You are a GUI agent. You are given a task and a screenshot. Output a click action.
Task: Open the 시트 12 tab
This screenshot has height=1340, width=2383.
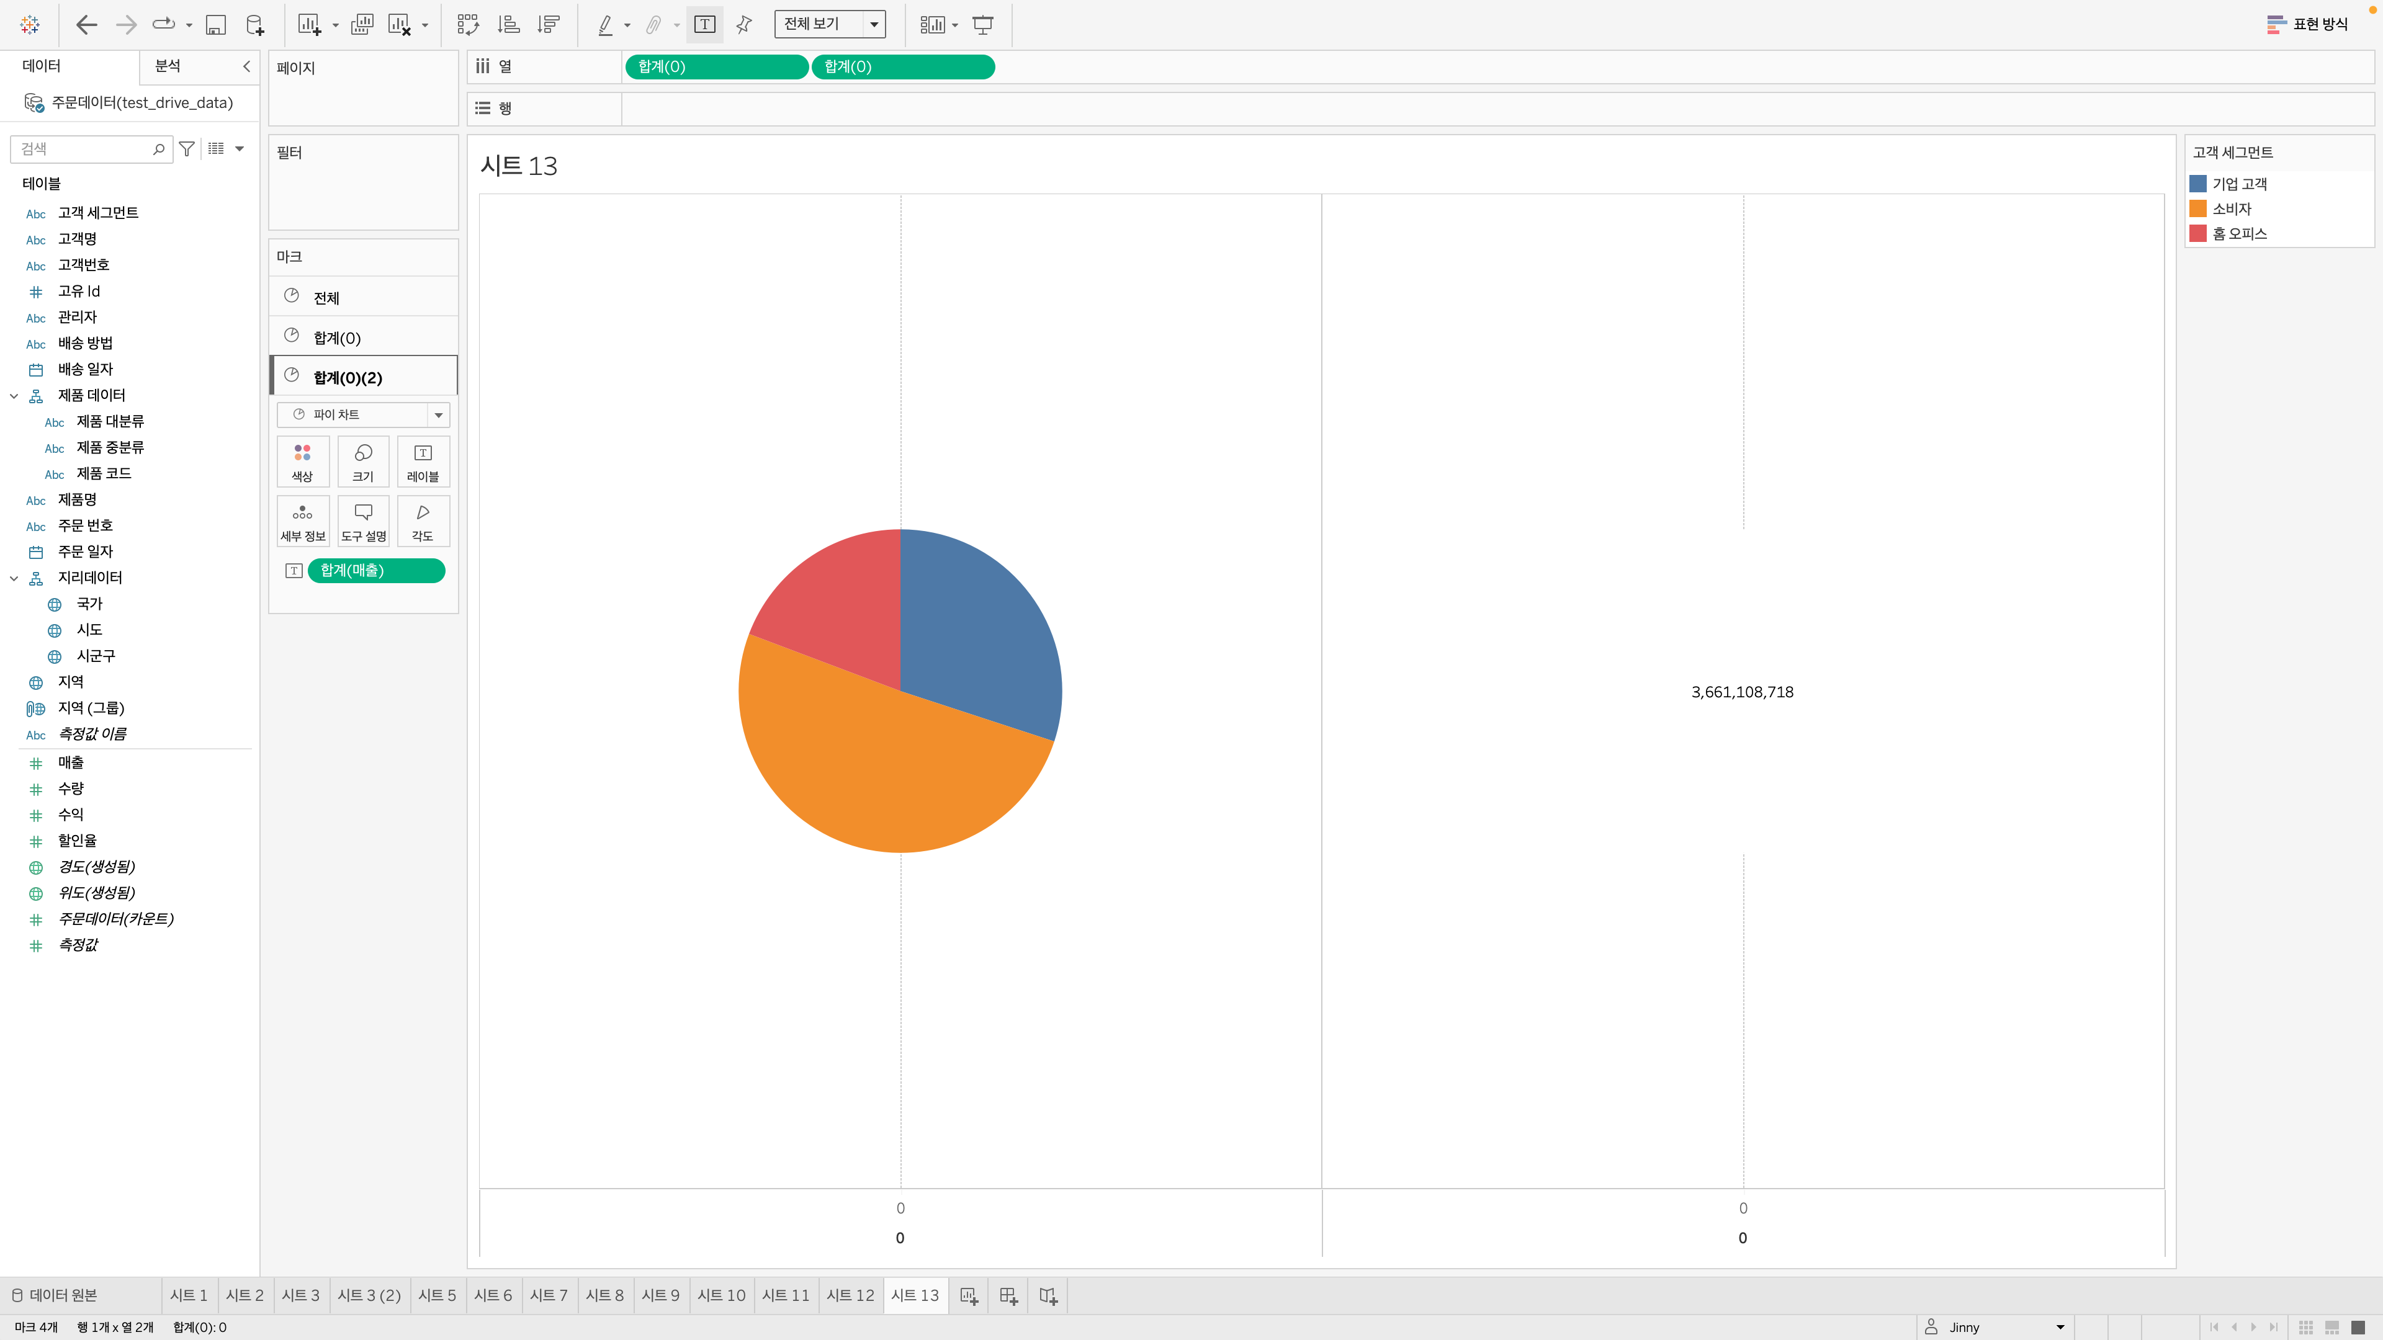point(849,1295)
